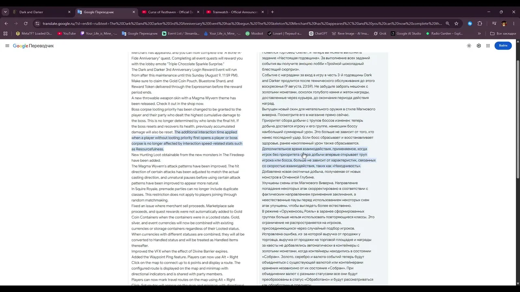
Task: Click source line 'Added the Waypoint Ping feature'
Action: coord(185,257)
